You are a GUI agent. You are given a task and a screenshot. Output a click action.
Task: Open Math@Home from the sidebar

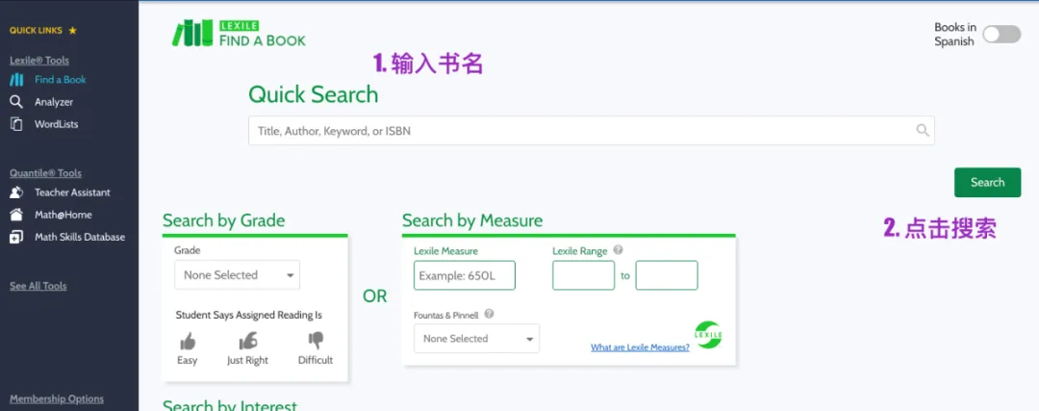(63, 215)
